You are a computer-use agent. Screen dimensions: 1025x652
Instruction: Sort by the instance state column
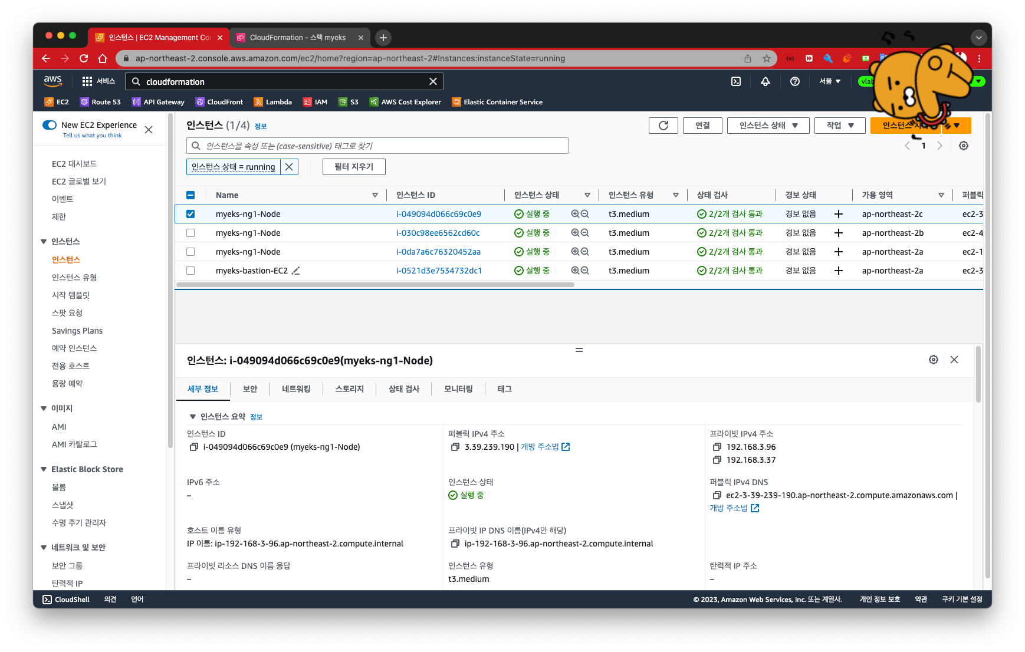[x=587, y=195]
